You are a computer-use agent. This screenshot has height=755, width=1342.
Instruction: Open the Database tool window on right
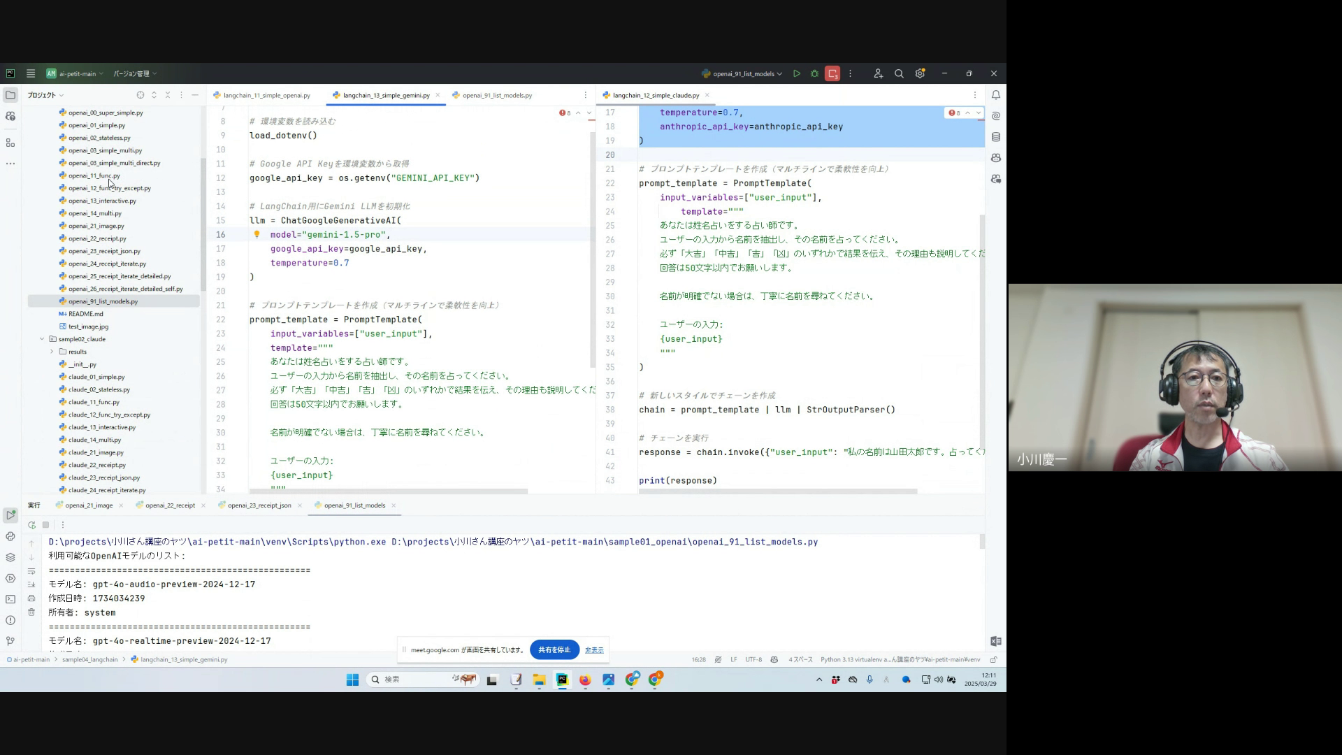tap(996, 137)
